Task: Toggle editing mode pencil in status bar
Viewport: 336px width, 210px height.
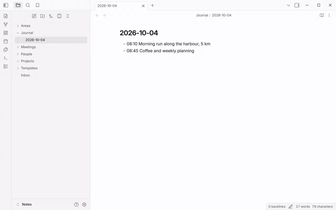Action: [291, 207]
